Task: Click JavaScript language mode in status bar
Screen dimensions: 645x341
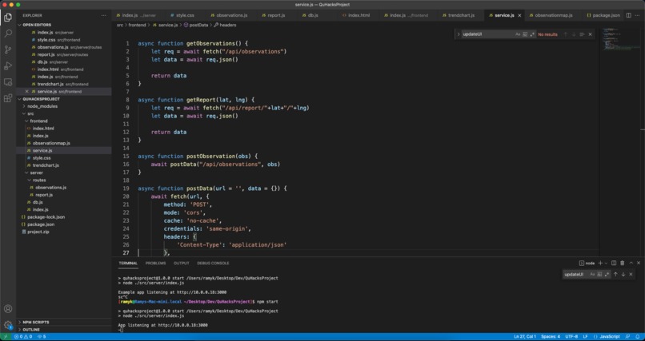Action: 610,337
